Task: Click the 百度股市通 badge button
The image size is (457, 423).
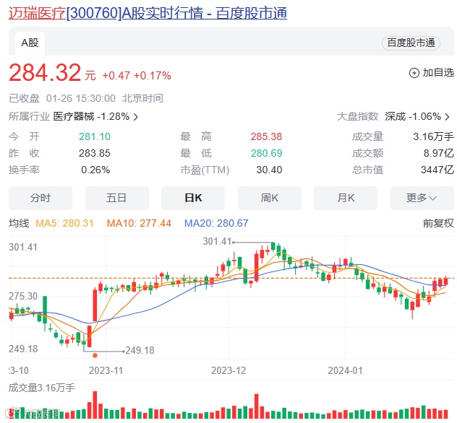Action: 411,43
